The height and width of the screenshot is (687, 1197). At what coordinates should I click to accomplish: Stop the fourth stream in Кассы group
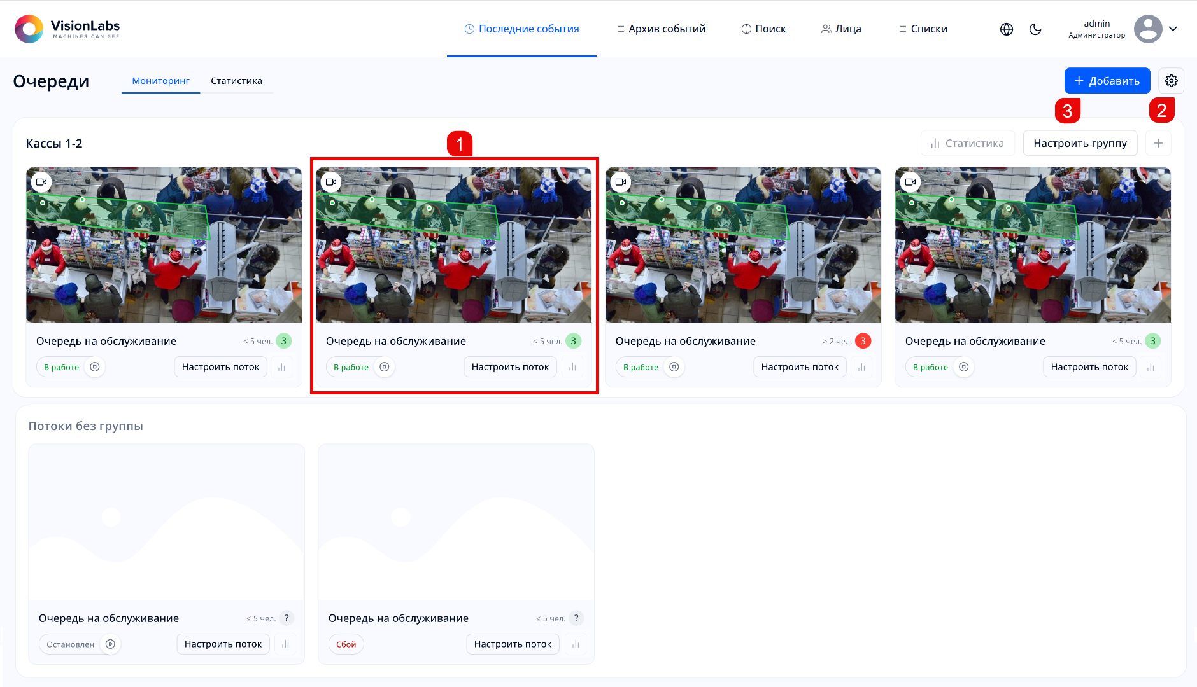coord(964,367)
